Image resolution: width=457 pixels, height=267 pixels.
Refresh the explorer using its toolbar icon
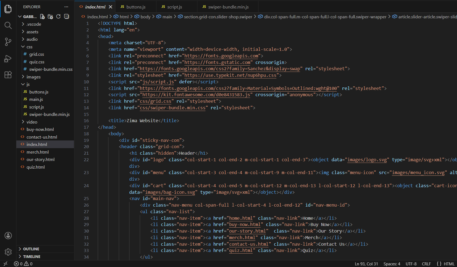click(x=58, y=16)
